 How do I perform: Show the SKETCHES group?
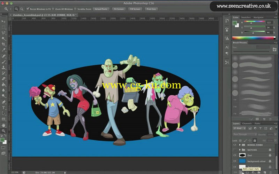235,150
